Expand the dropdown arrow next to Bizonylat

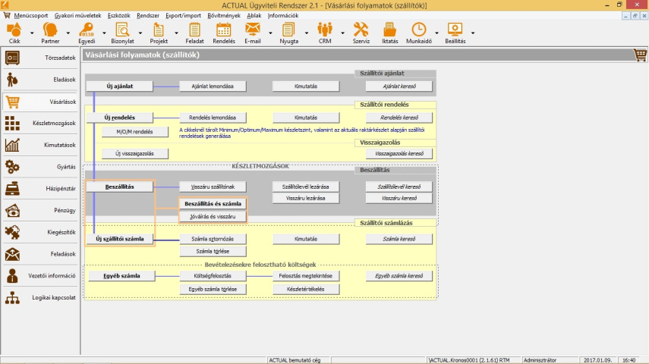click(x=139, y=33)
